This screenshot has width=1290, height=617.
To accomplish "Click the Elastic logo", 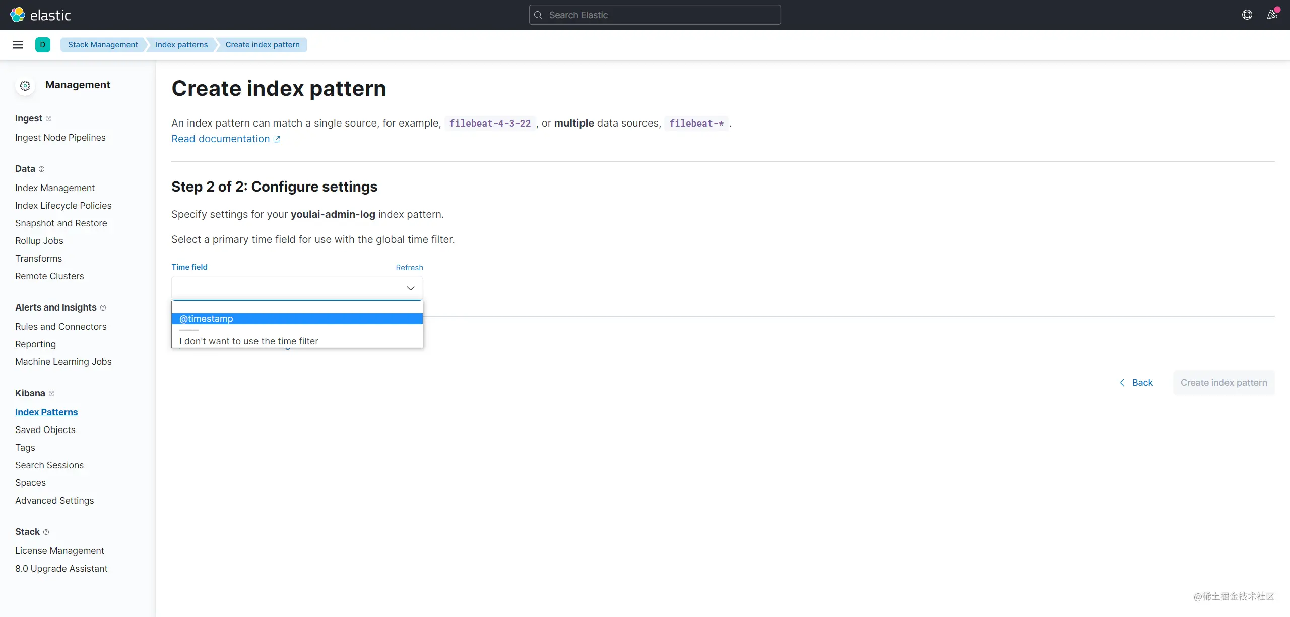I will (40, 15).
